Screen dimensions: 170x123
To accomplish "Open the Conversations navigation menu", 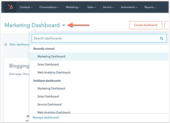I will click(x=49, y=7).
